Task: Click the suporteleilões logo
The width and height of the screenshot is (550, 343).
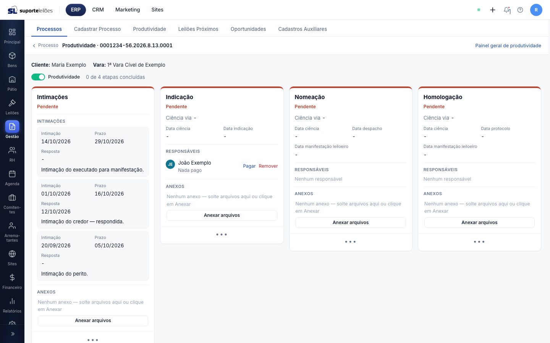Action: (x=30, y=10)
